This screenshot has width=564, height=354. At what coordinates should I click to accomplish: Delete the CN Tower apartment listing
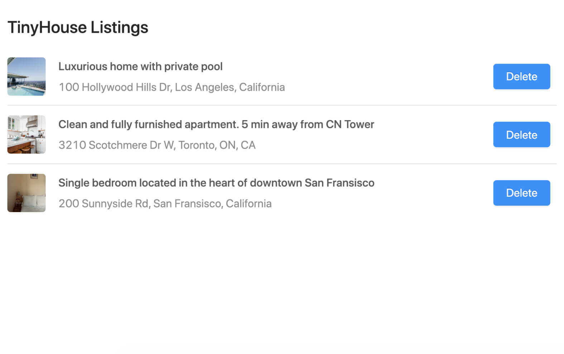(x=521, y=134)
